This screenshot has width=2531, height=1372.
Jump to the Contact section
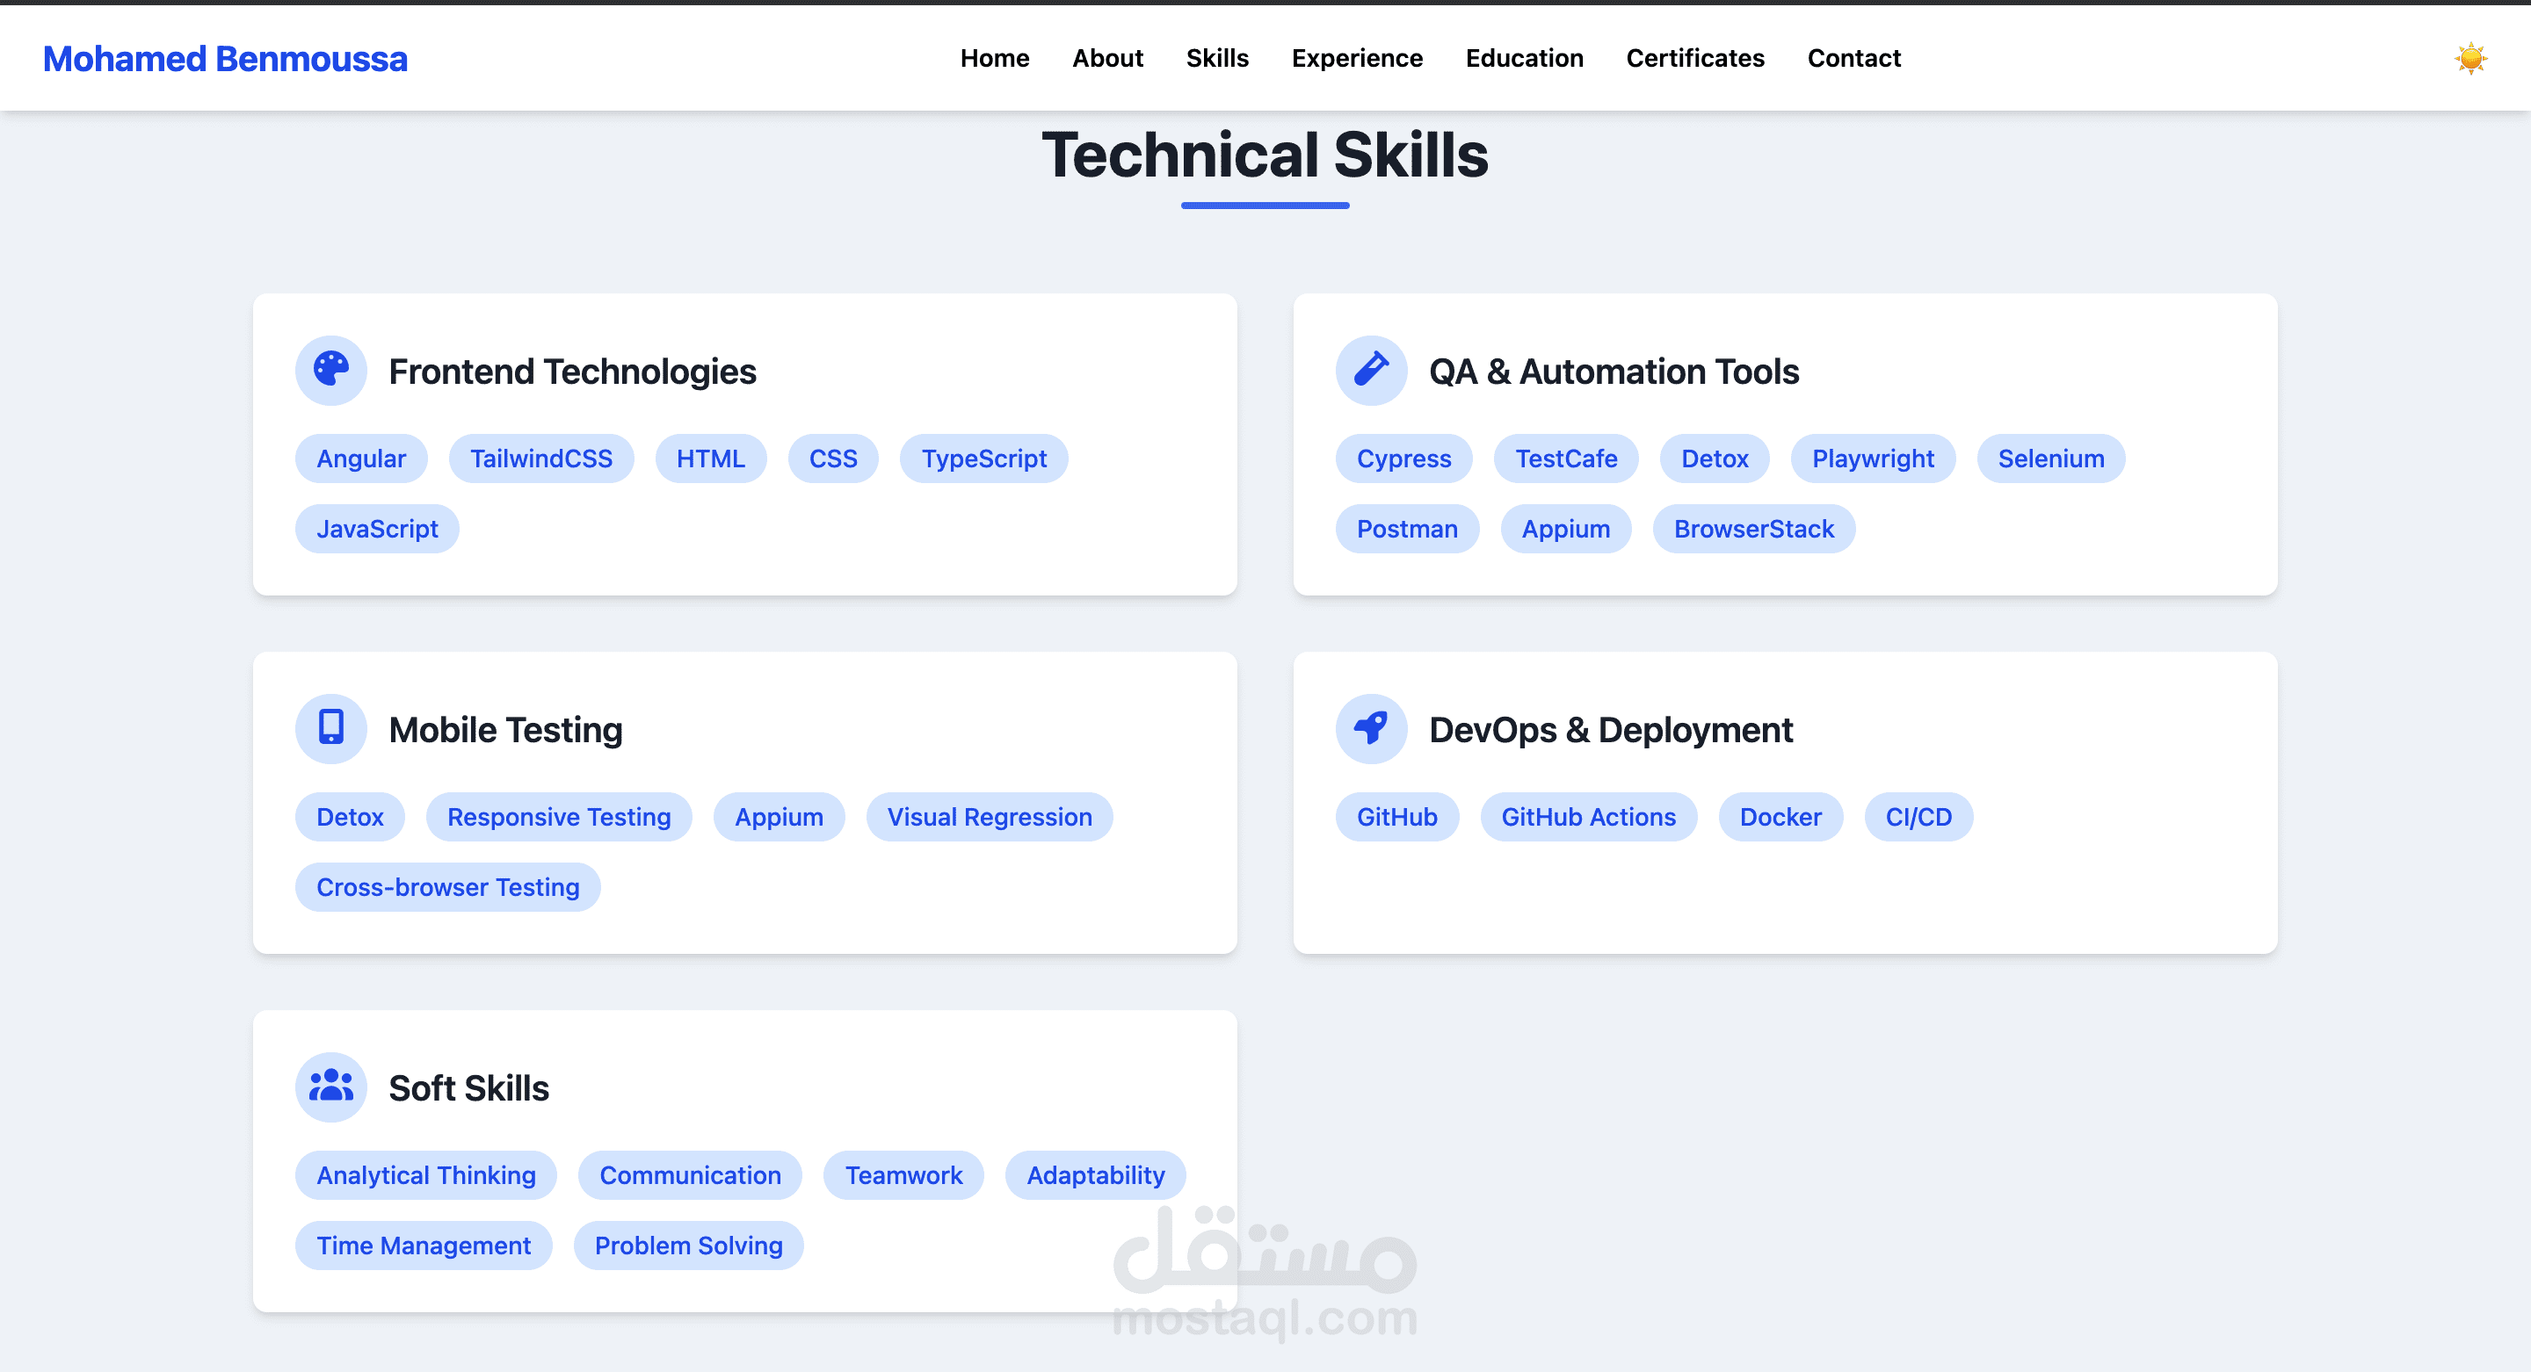[x=1853, y=58]
